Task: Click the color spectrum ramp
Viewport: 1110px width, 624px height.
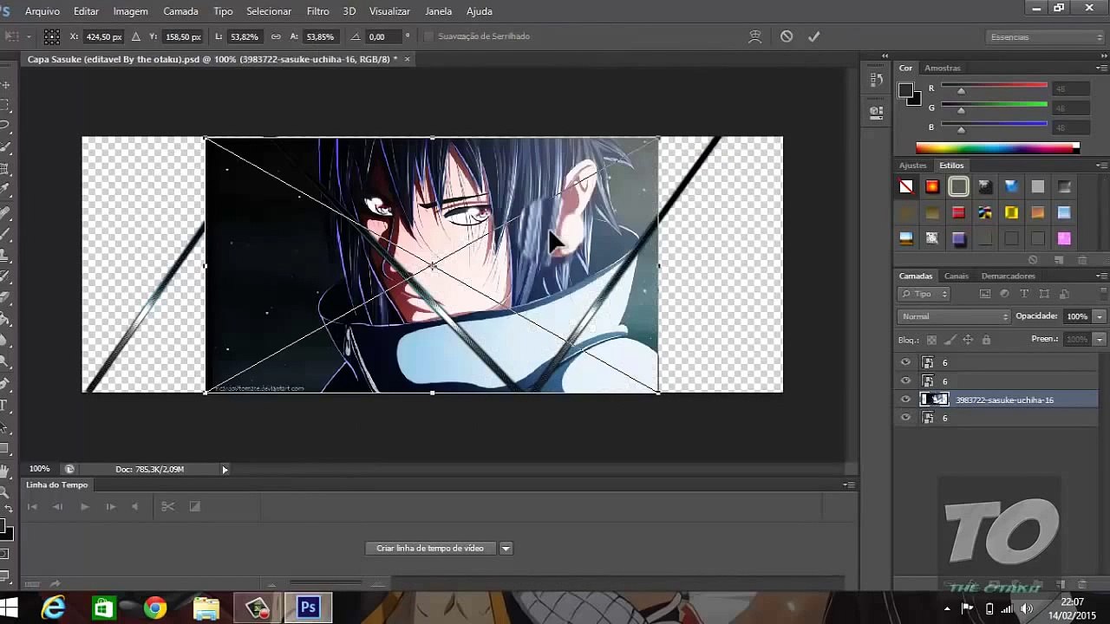Action: [x=997, y=148]
